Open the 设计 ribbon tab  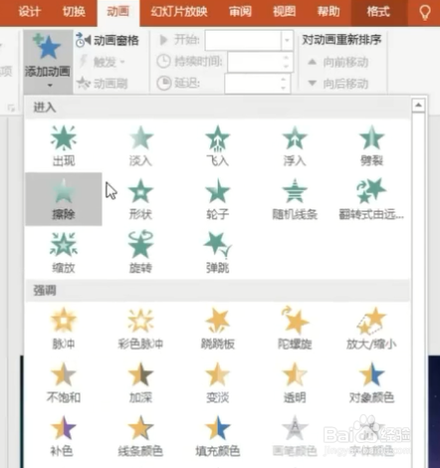(29, 12)
